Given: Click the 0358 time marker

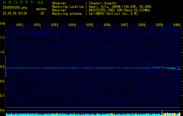Looking at the screenshot, I should pos(142,25).
